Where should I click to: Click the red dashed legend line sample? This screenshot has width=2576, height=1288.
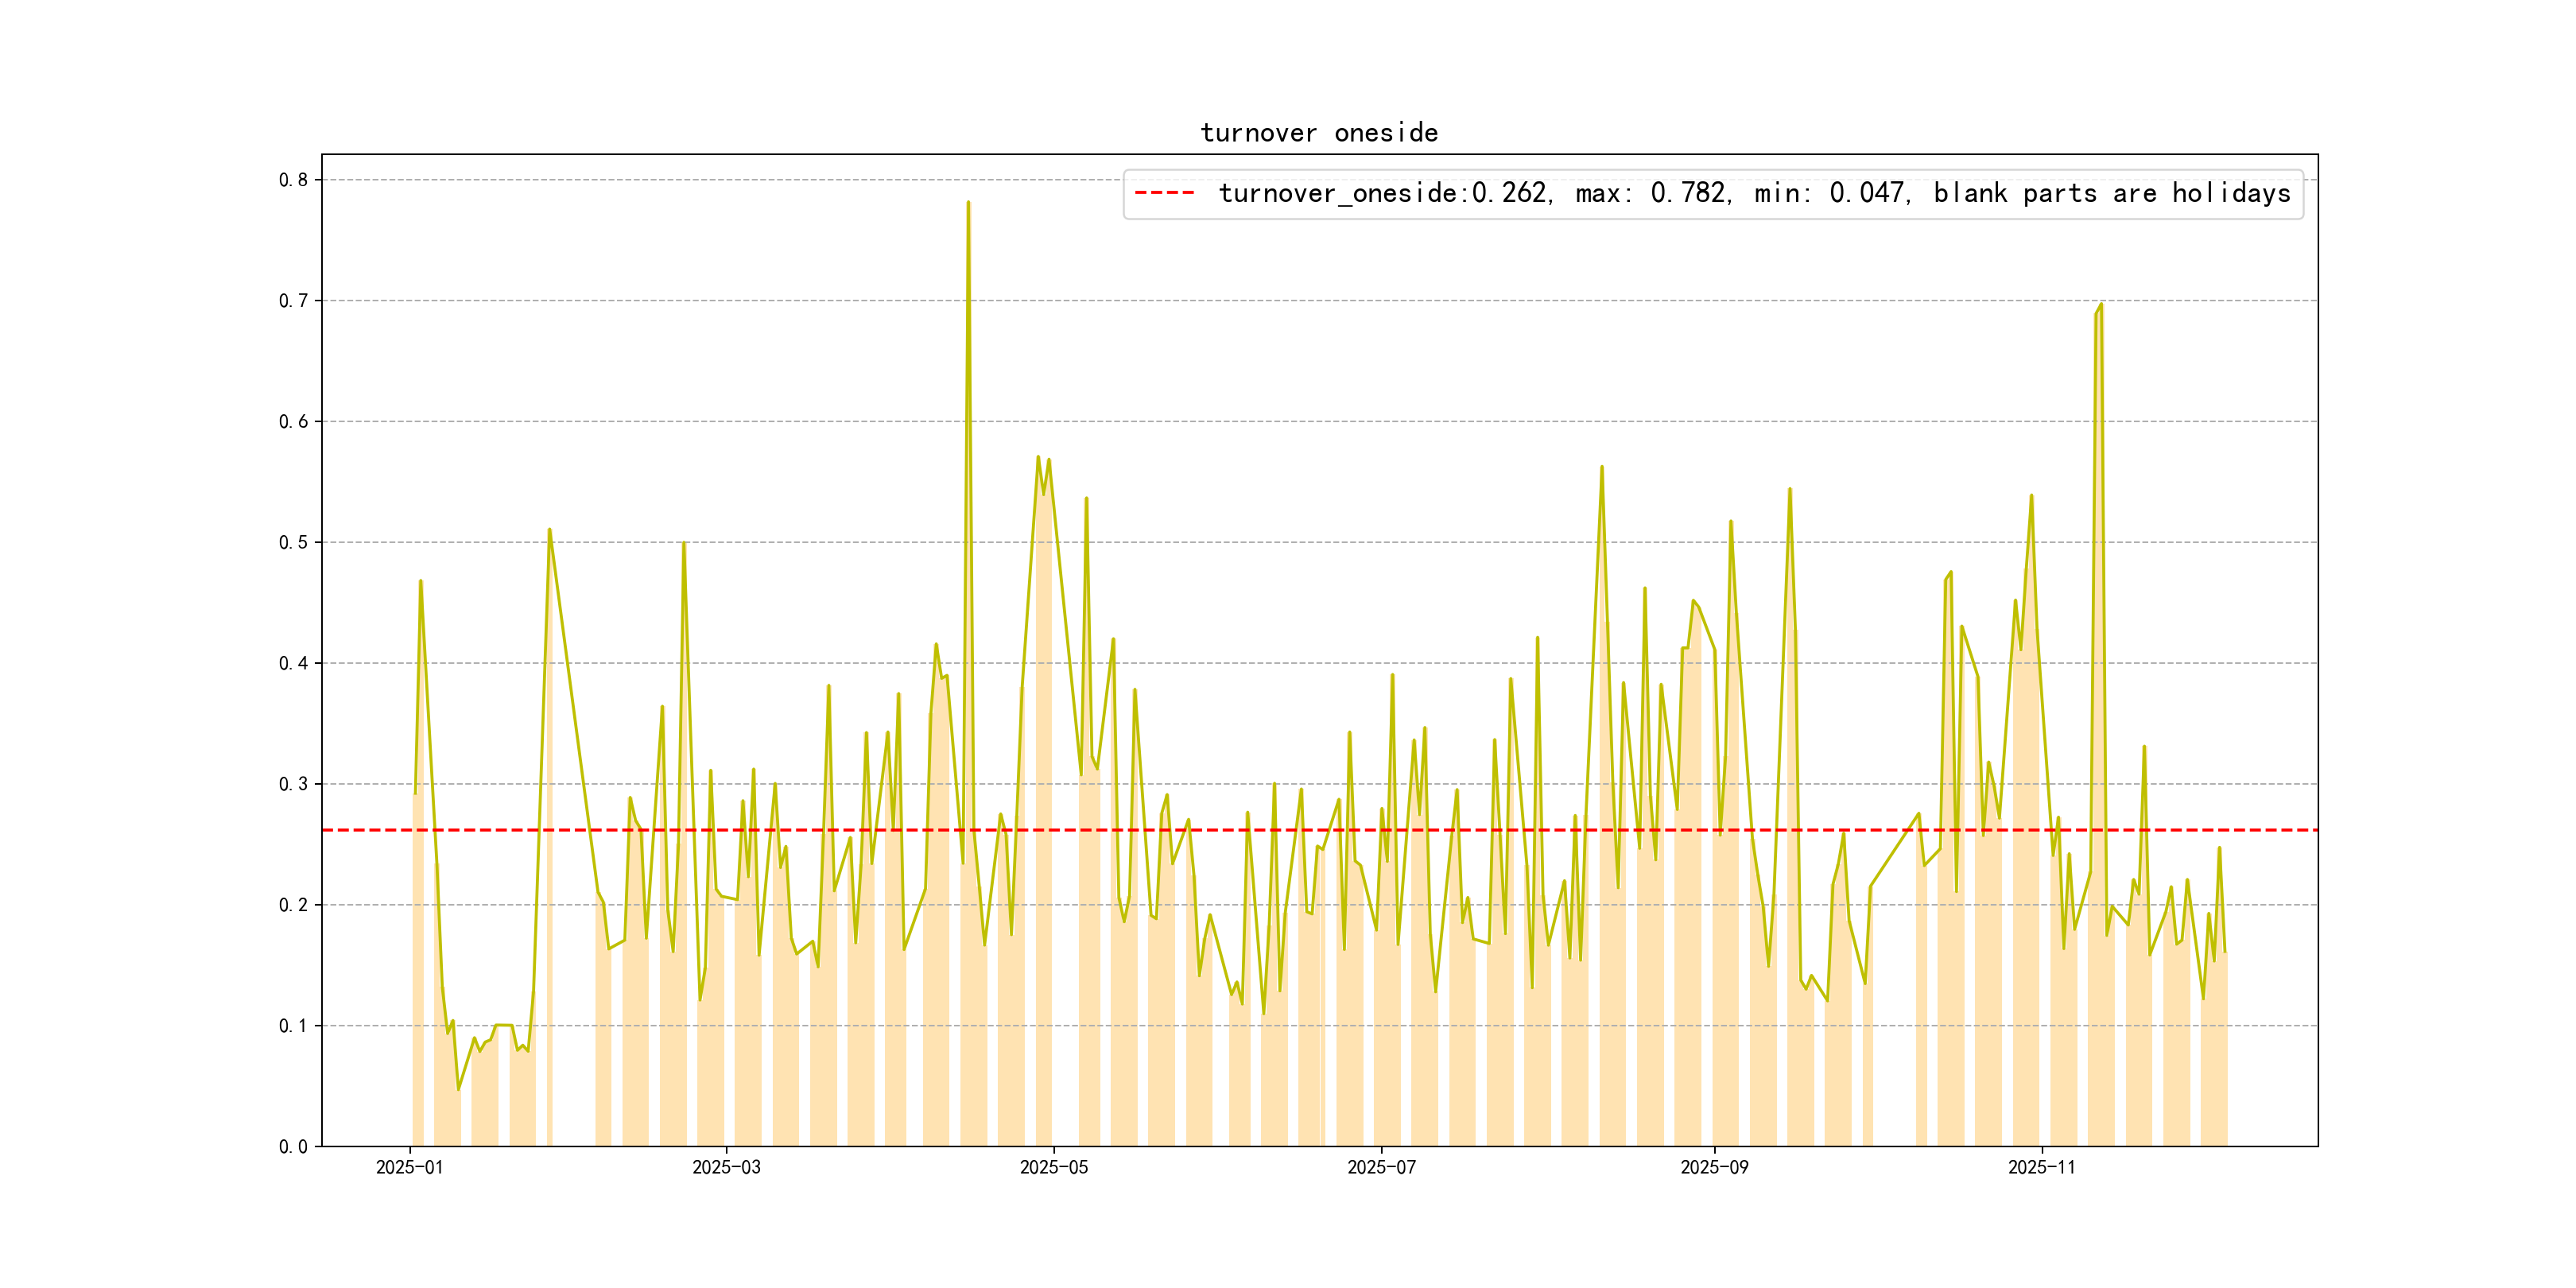pyautogui.click(x=1164, y=193)
